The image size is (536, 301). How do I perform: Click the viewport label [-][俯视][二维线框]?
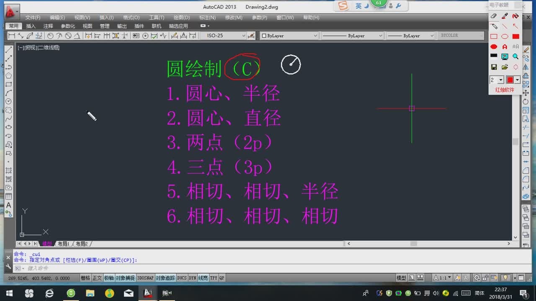pyautogui.click(x=39, y=48)
